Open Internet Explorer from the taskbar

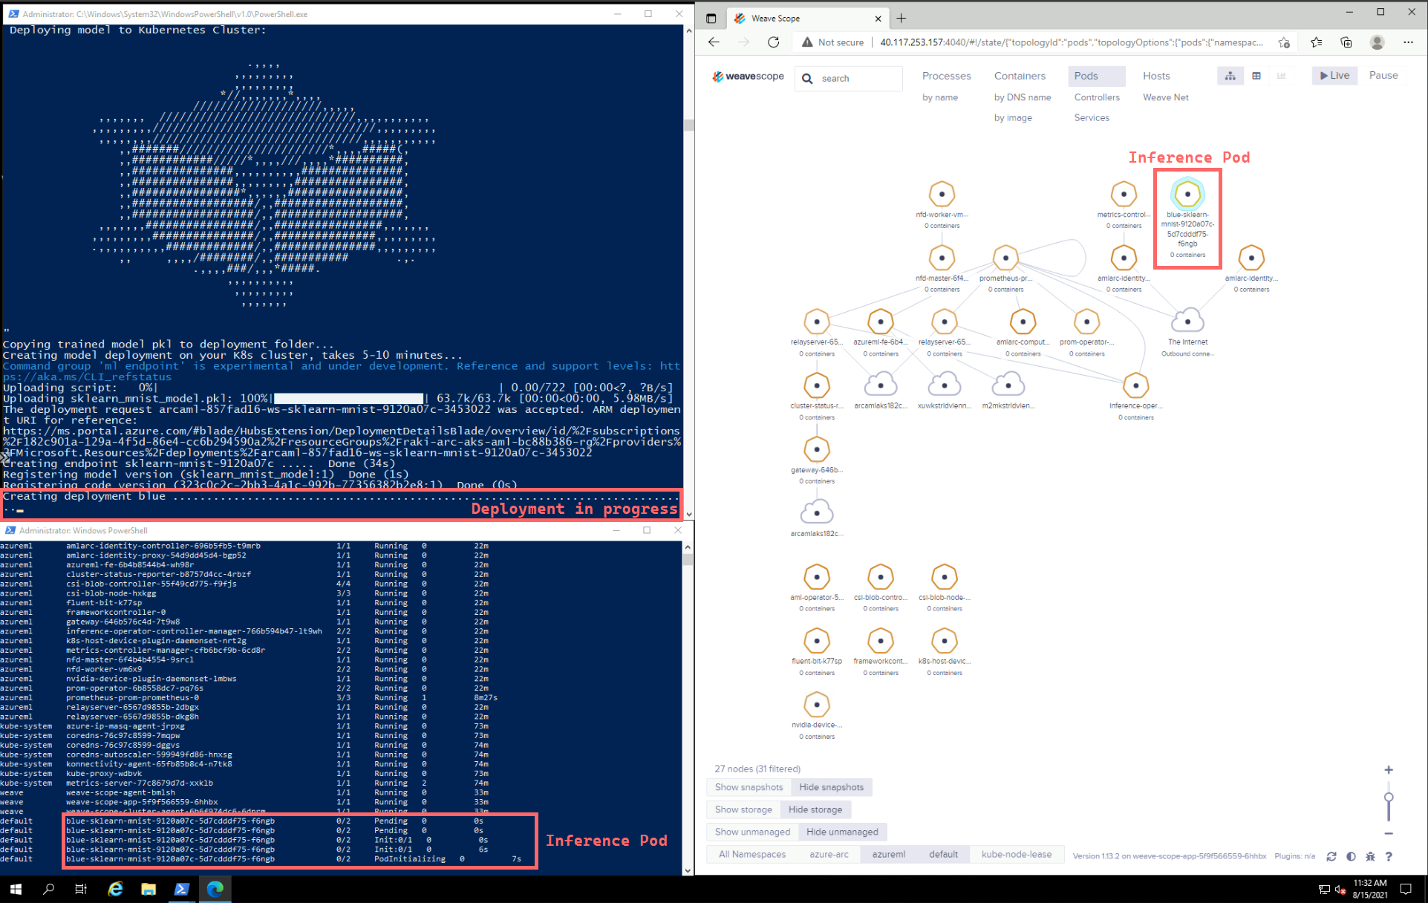click(115, 889)
